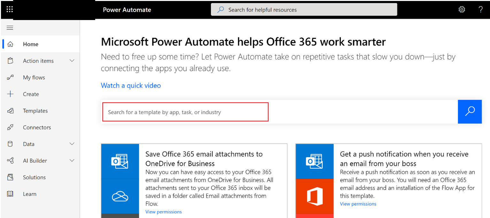Image resolution: width=490 pixels, height=218 pixels.
Task: Click the Solutions icon in sidebar
Action: click(x=10, y=177)
